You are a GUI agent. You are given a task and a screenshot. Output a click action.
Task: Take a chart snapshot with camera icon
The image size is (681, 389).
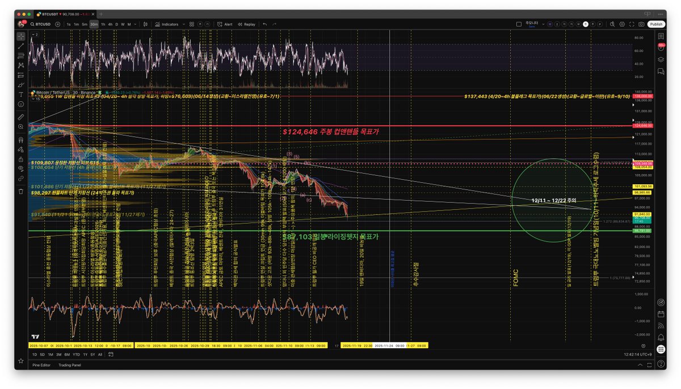point(641,24)
